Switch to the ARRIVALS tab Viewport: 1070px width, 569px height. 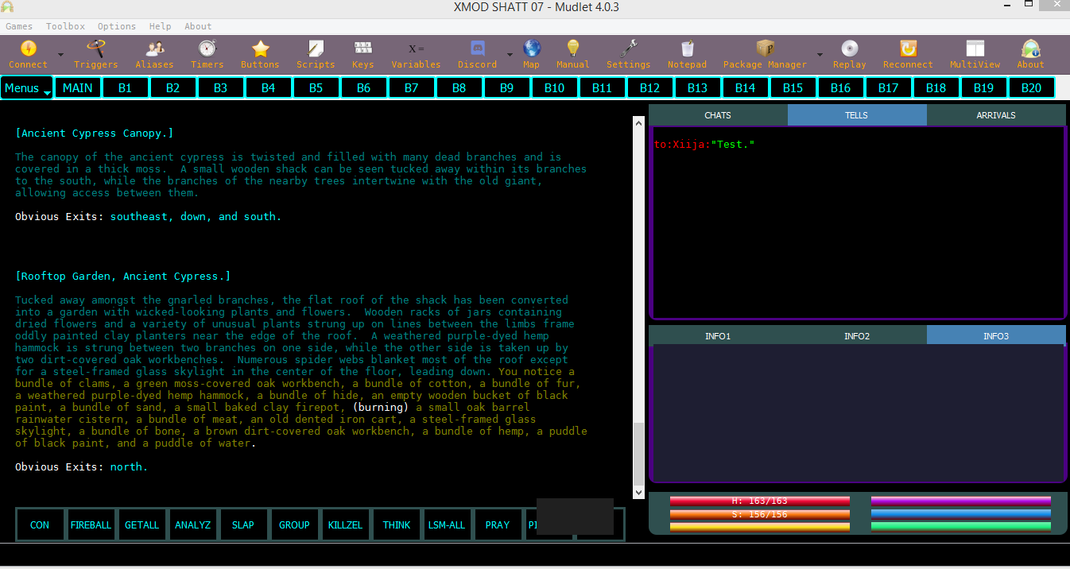(x=996, y=115)
